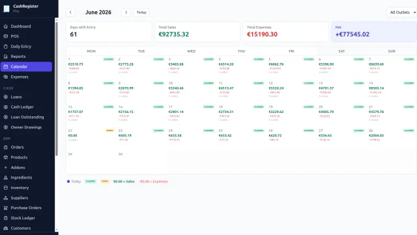The image size is (417, 235).
Task: Click the Today legend dot
Action: pos(68,182)
